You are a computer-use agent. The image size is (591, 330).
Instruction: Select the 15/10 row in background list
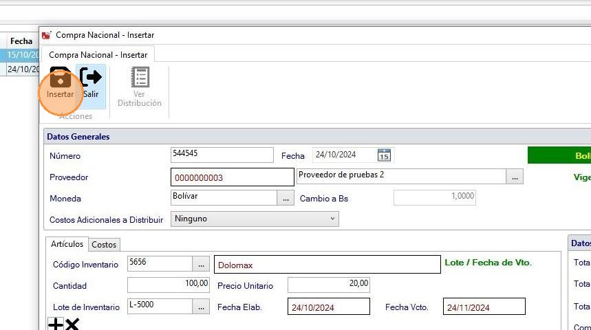(x=19, y=54)
